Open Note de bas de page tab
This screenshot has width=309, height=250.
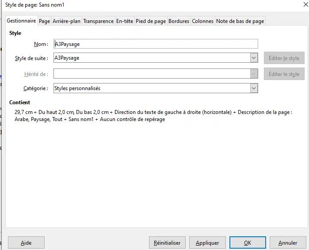coord(240,21)
